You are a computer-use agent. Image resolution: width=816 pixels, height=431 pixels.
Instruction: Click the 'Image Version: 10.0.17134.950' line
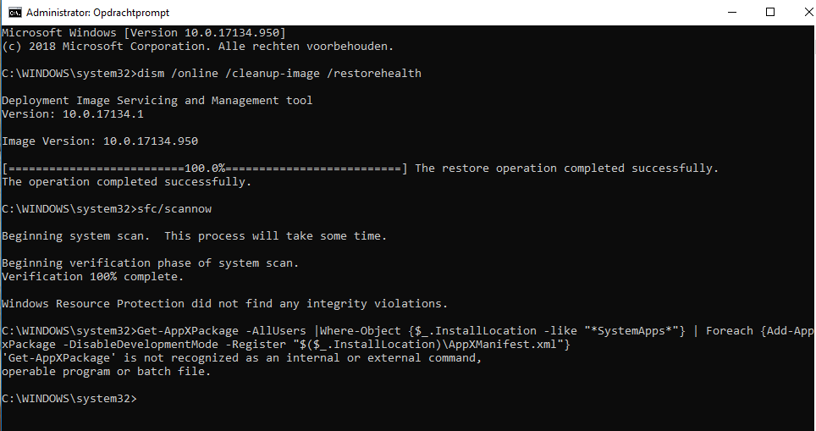tap(100, 141)
